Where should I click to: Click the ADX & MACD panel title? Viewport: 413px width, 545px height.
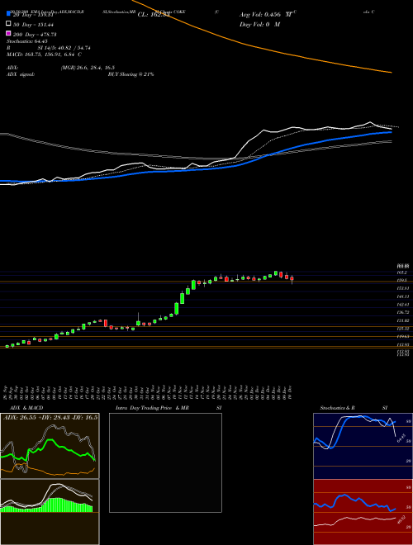pos(26,408)
